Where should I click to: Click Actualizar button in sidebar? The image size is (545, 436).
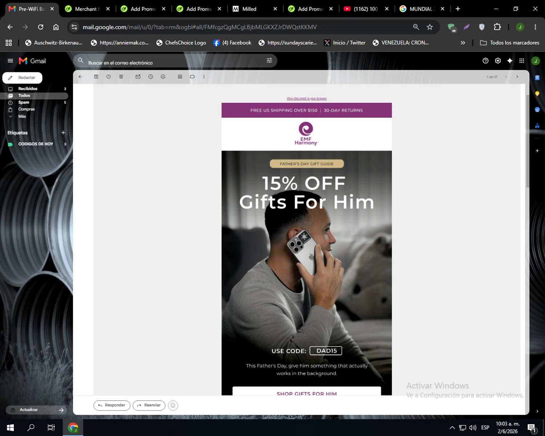(36, 410)
